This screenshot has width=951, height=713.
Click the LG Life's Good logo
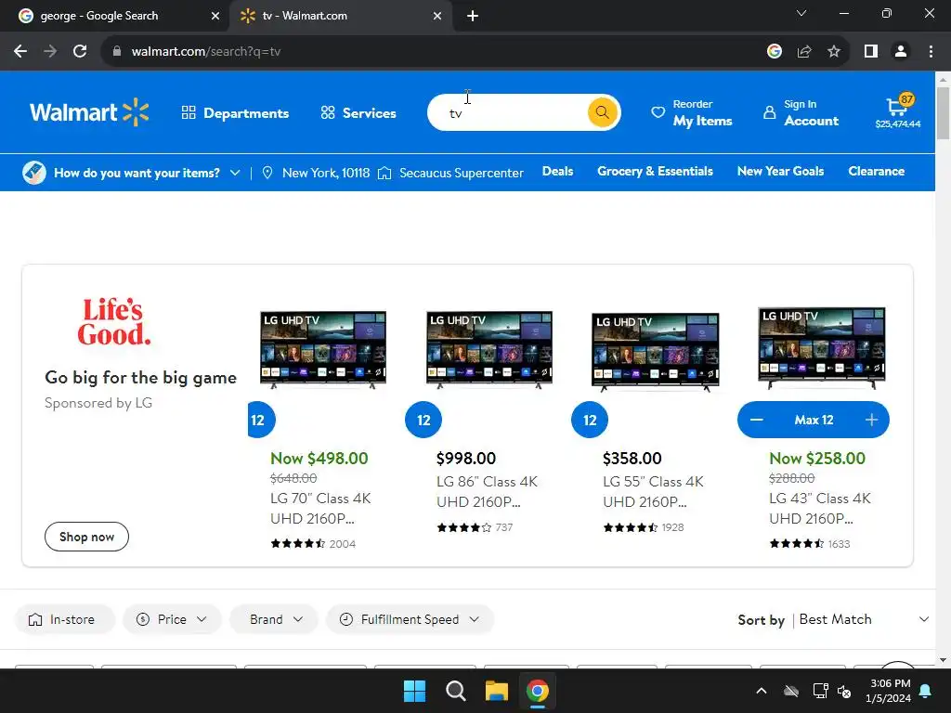[114, 321]
